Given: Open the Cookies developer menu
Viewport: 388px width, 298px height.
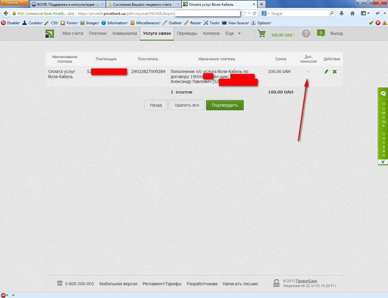Looking at the screenshot, I should (32, 23).
